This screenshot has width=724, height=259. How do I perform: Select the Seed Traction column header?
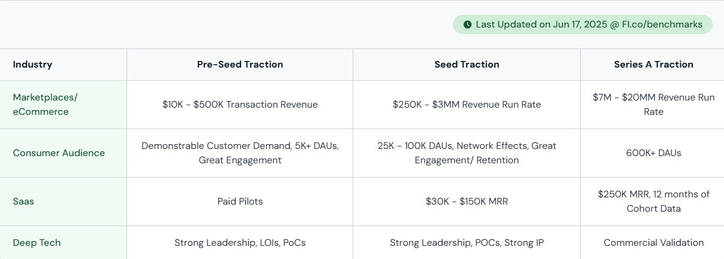click(467, 65)
